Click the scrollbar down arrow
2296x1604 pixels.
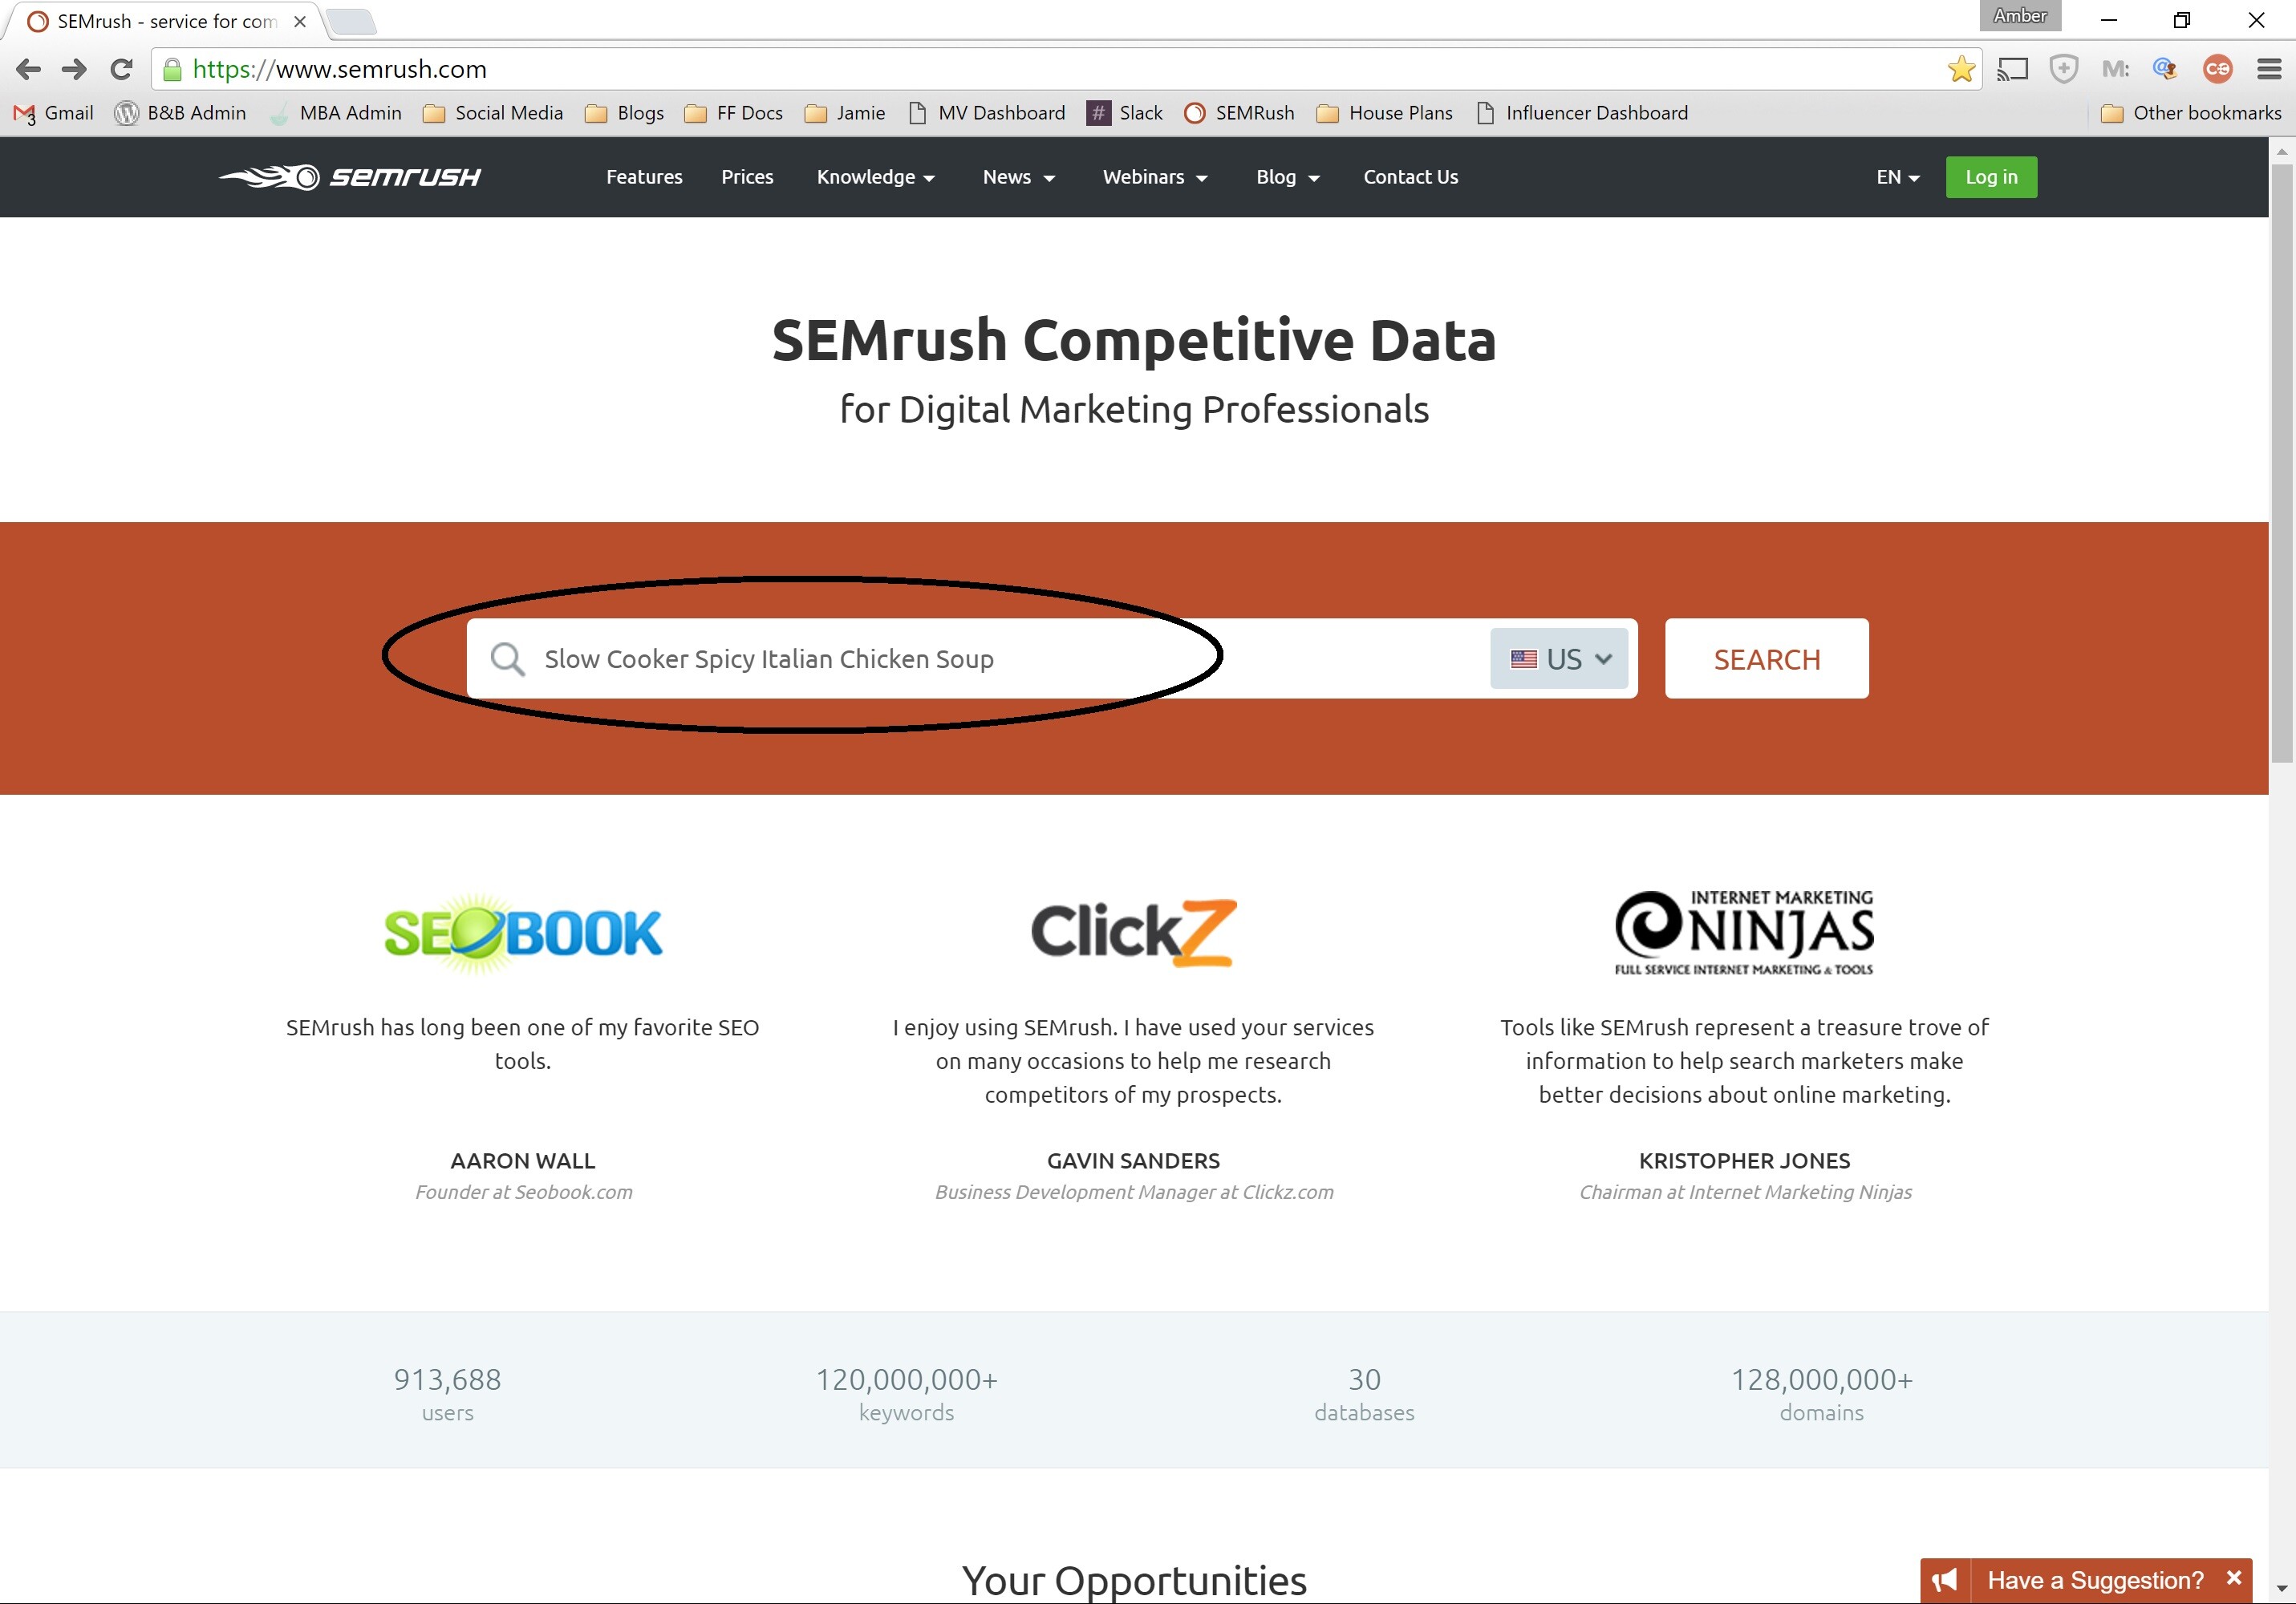(2282, 1589)
